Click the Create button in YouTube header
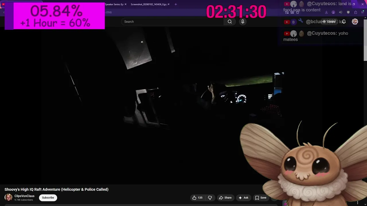Screen dimensions: 367x206 click(x=329, y=21)
